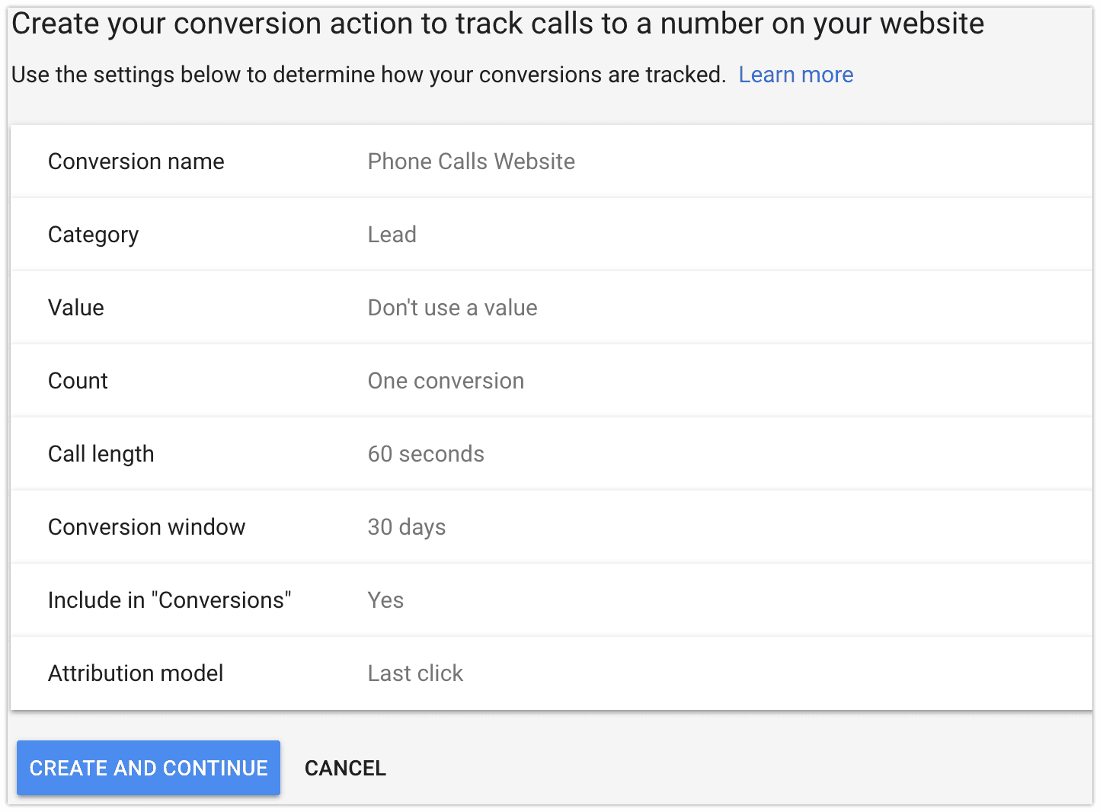Viewport: 1100px width, 812px height.
Task: Select the One conversion count value
Action: click(x=446, y=380)
